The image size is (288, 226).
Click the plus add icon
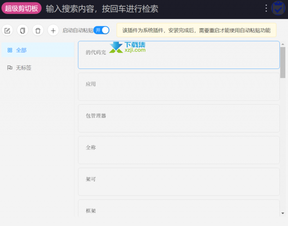click(x=53, y=30)
